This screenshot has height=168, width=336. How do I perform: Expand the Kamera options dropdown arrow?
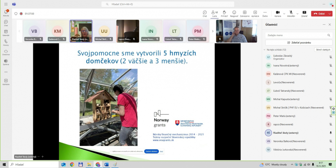point(284,14)
